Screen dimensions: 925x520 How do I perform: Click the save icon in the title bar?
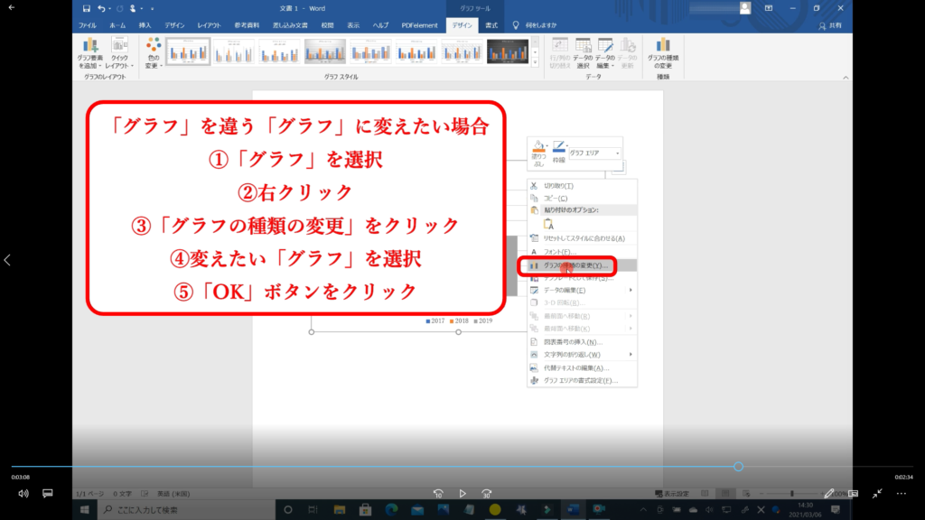point(87,8)
